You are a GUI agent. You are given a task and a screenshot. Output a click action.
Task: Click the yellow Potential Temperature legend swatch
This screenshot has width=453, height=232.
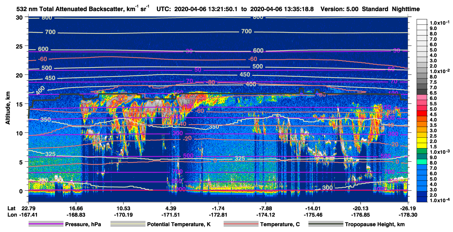128,224
